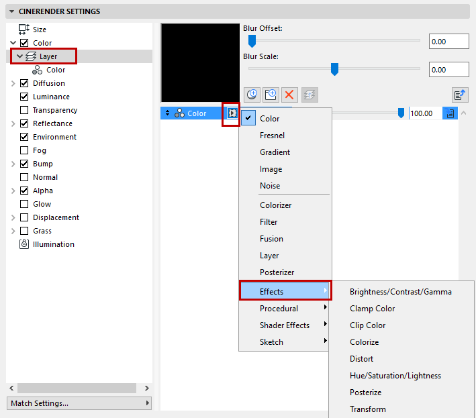Open the Procedural submenu

point(285,309)
